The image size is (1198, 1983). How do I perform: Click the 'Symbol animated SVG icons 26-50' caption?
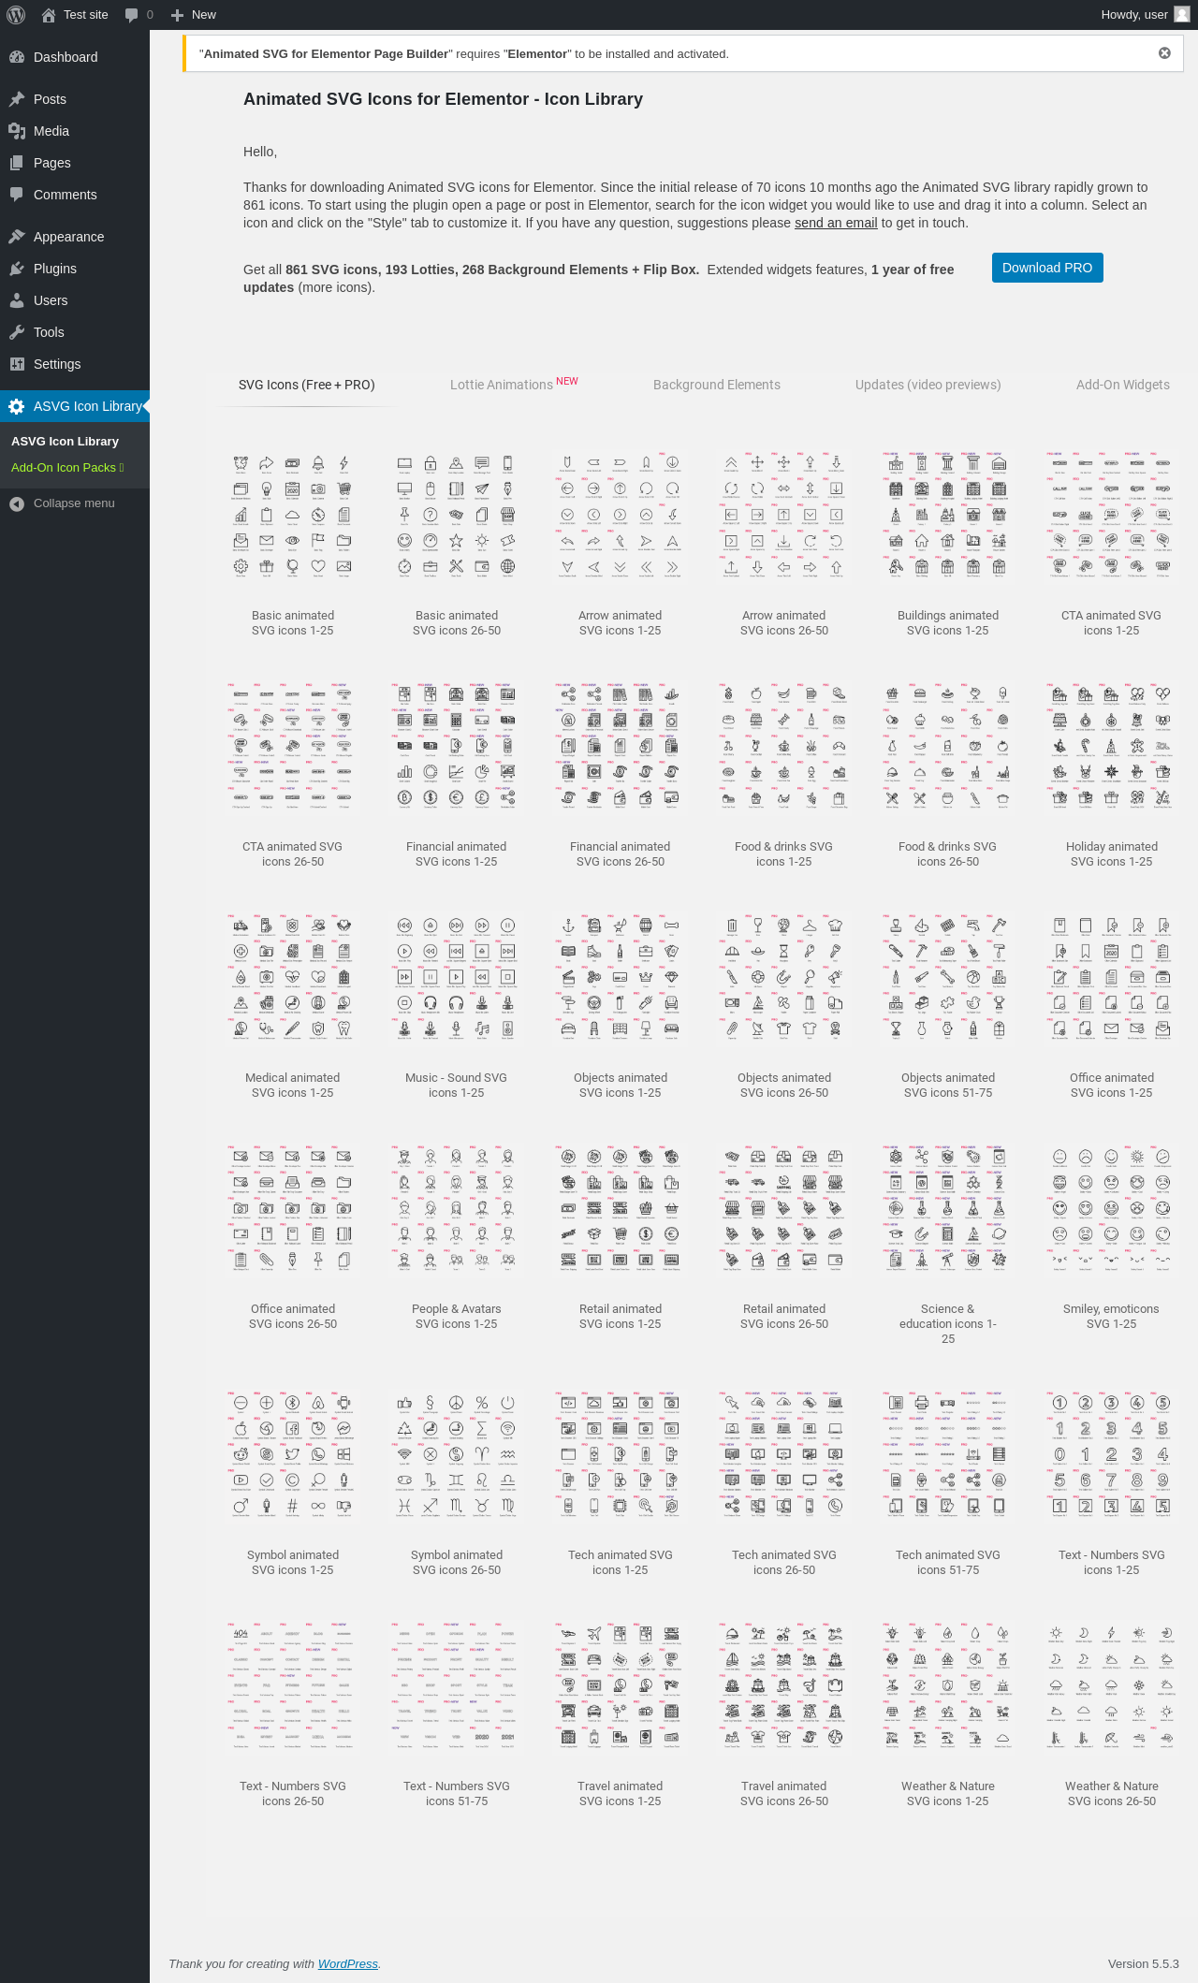click(457, 1563)
